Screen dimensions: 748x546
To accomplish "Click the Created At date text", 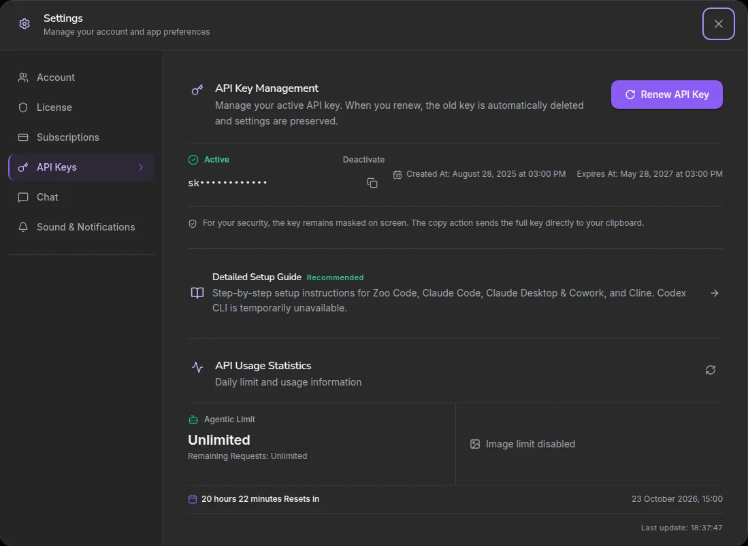I will [x=486, y=174].
